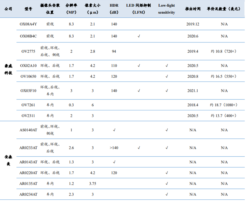The height and width of the screenshot is (201, 246).
Task: Click the AR0143AT model name
Action: tap(28, 162)
